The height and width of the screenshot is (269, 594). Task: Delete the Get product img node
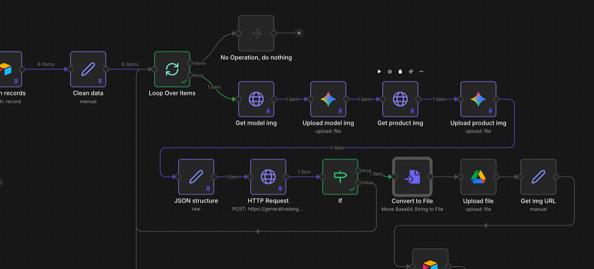(400, 72)
